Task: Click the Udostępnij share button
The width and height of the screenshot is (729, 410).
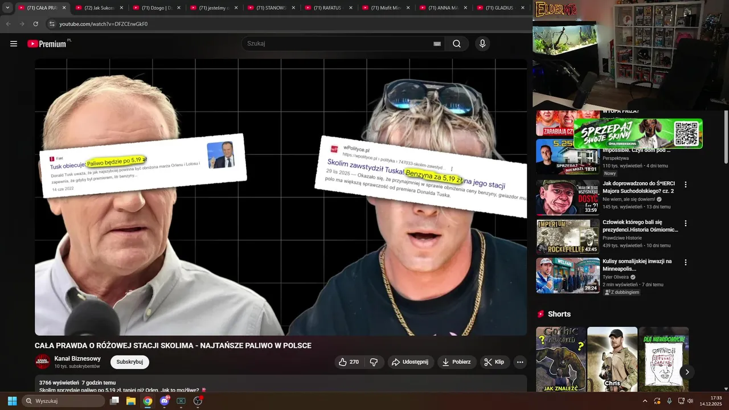Action: click(411, 362)
